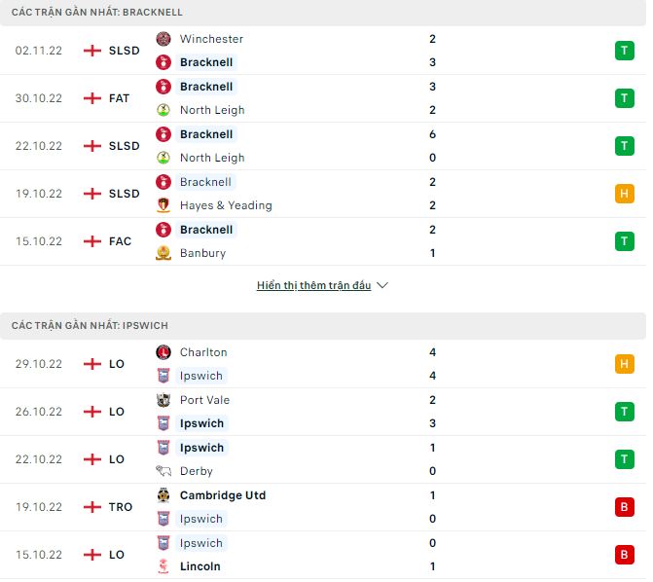Image resolution: width=653 pixels, height=582 pixels.
Task: Click the Hayes & Yeading club badge
Action: pos(163,205)
